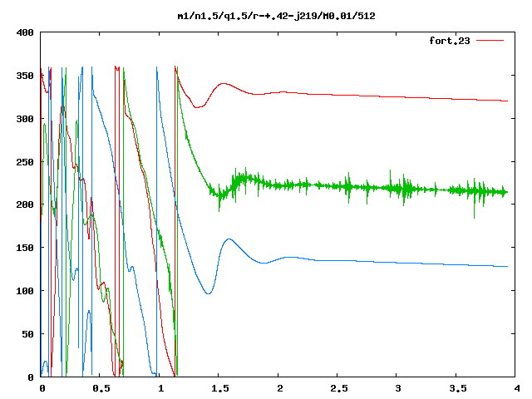The height and width of the screenshot is (399, 532).
Task: Click the x-axis label 3
Action: (398, 388)
